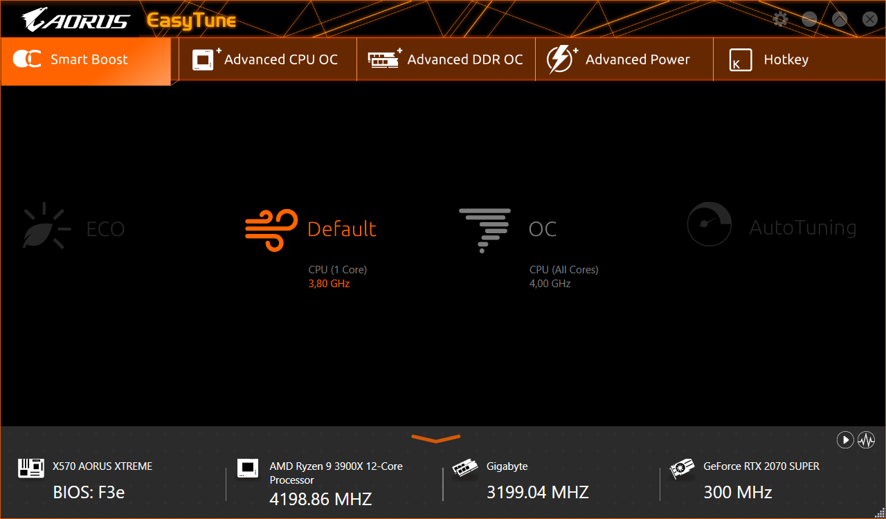Click the memory module icon beside Gigabyte
Viewport: 886px width, 519px height.
pos(465,468)
